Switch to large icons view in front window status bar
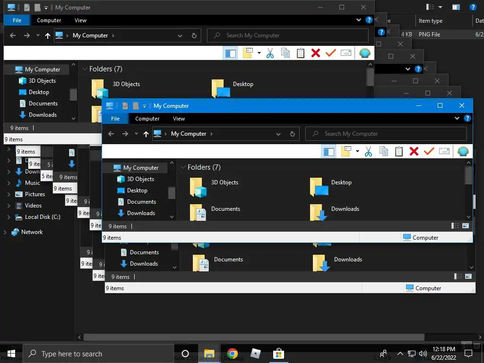 pyautogui.click(x=466, y=226)
